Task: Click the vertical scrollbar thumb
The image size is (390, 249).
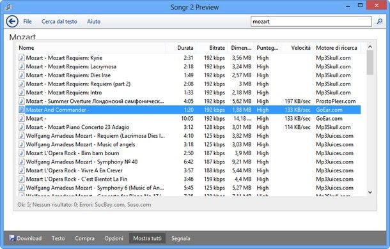Action: point(370,63)
